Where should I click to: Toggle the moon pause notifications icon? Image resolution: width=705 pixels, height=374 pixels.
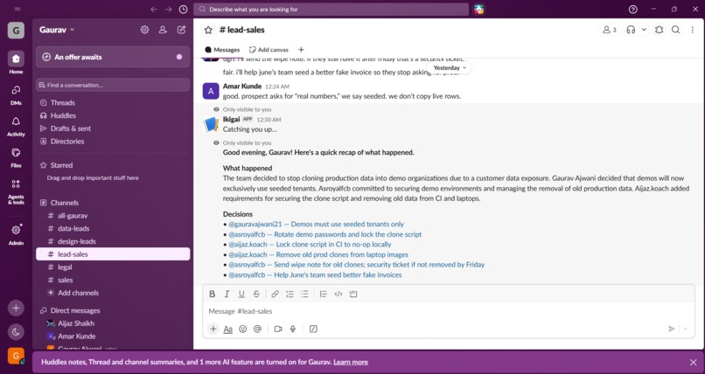[16, 332]
